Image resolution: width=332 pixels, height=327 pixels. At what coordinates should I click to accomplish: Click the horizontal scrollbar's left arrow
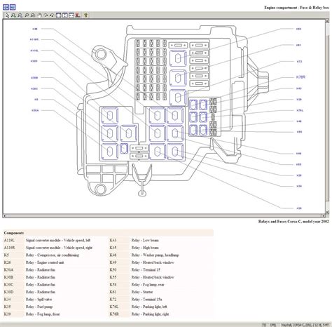[x=4, y=215]
